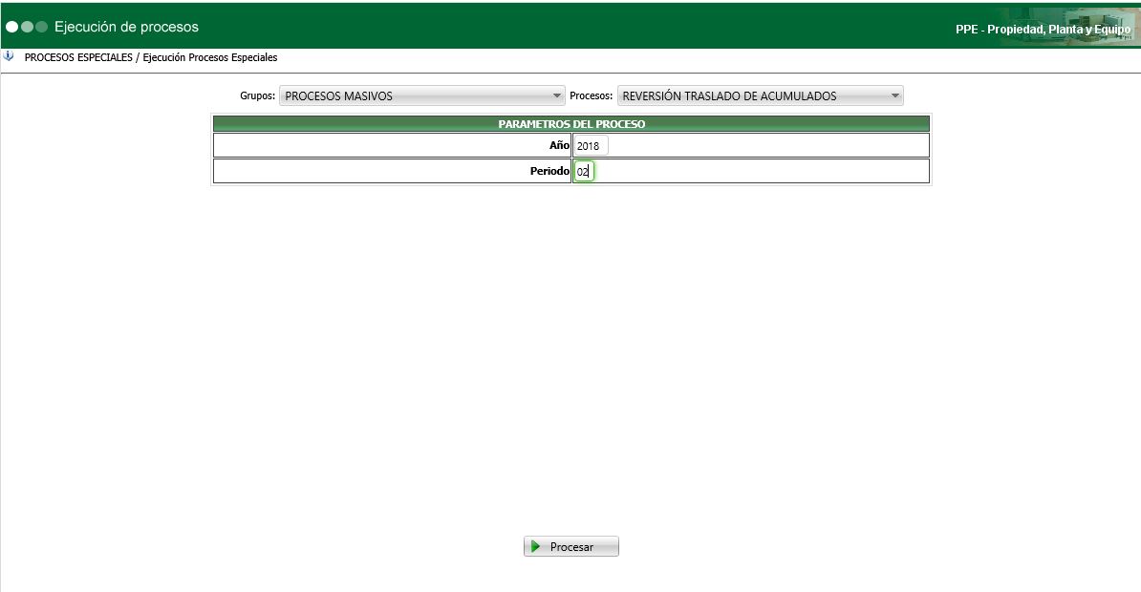Select the Año input field showing 2018
The image size is (1141, 592).
click(x=591, y=144)
